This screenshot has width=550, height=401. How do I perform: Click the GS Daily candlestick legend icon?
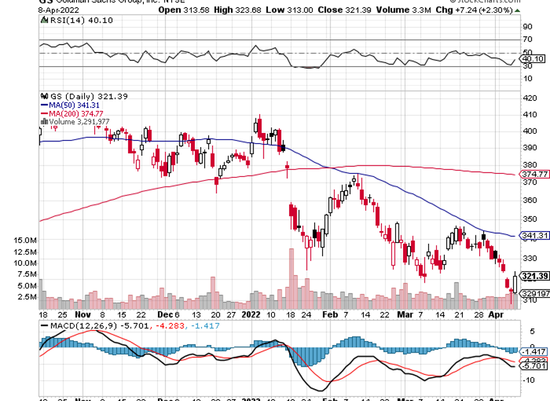pyautogui.click(x=45, y=96)
